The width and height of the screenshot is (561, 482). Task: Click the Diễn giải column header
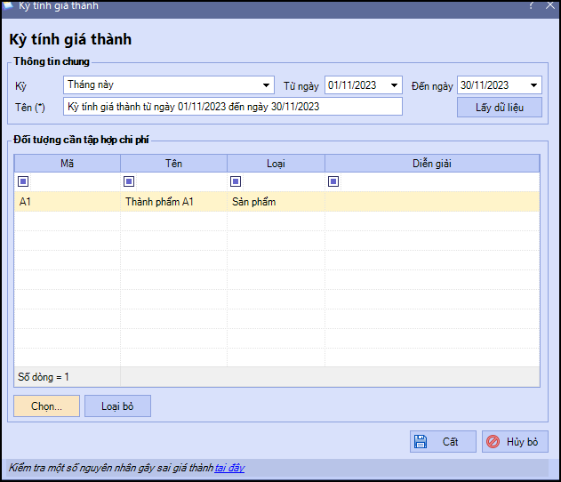pos(431,164)
